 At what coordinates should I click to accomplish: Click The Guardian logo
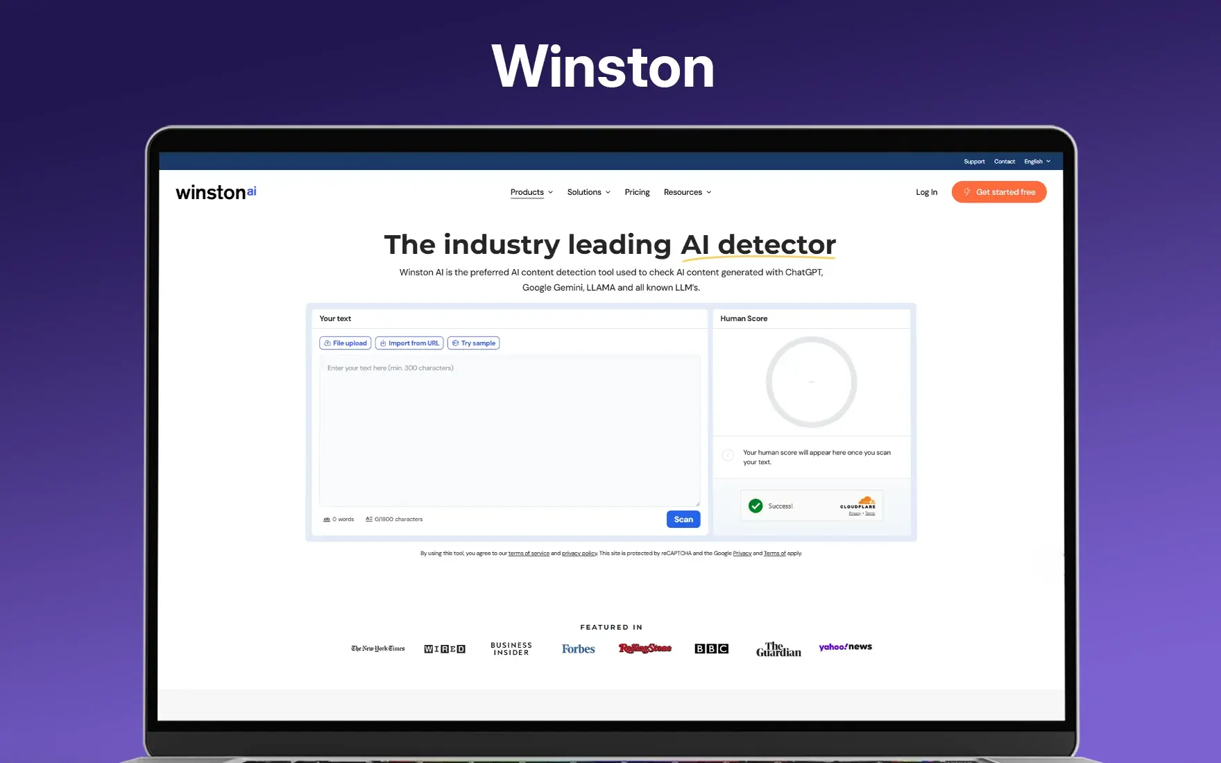[778, 649]
